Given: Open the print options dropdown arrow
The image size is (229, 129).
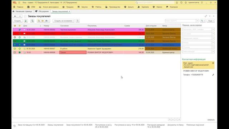Looking at the screenshot, I should (x=49, y=21).
